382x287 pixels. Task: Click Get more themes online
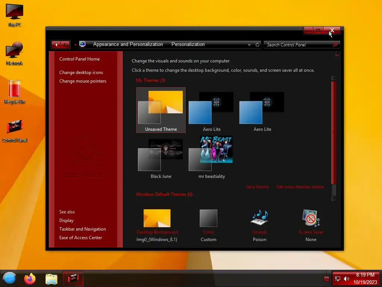[300, 187]
